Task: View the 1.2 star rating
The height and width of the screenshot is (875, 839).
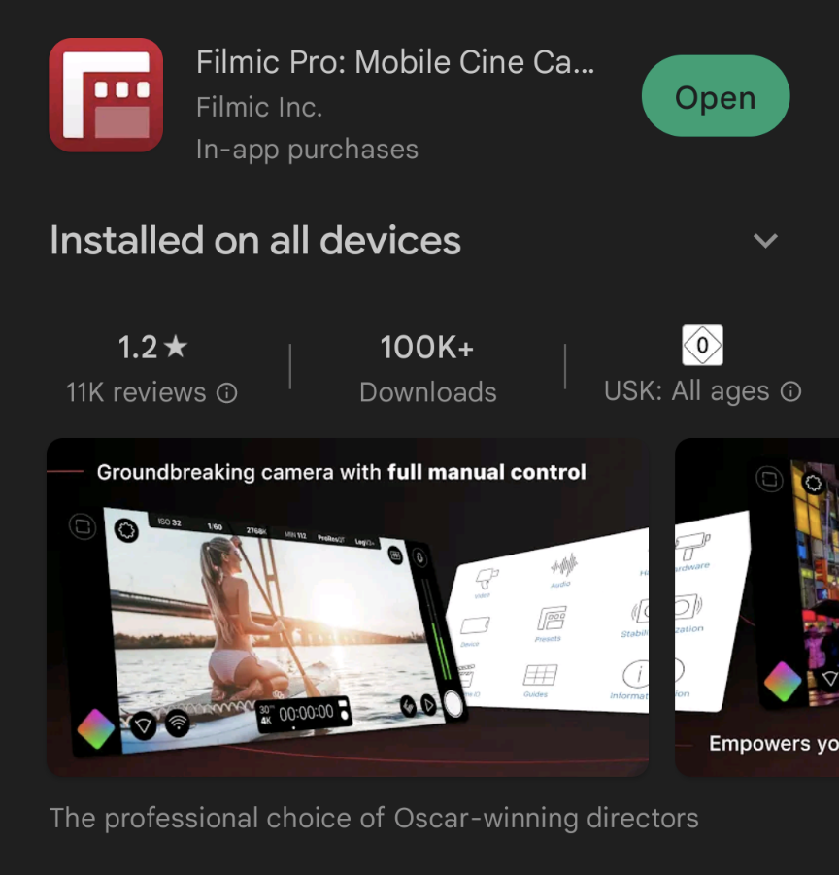Action: (152, 347)
